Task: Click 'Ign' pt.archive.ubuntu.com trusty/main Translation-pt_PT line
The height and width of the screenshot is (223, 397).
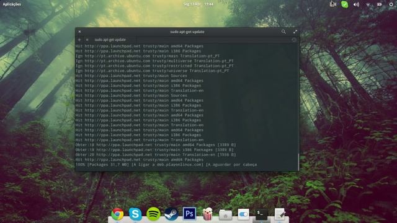Action: (148, 56)
